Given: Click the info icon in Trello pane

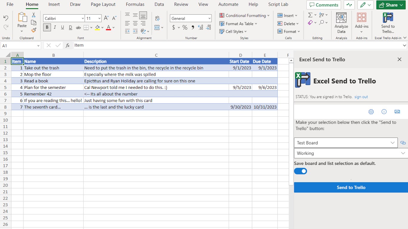Looking at the screenshot, I should 384,112.
